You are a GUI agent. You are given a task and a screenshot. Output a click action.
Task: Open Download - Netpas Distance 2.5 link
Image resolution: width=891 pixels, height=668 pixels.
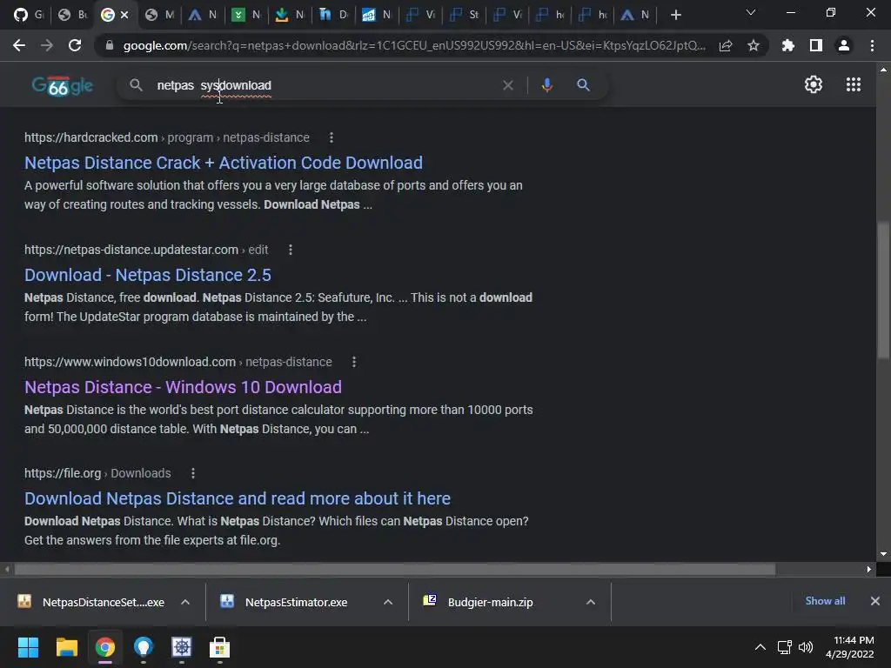tap(148, 275)
